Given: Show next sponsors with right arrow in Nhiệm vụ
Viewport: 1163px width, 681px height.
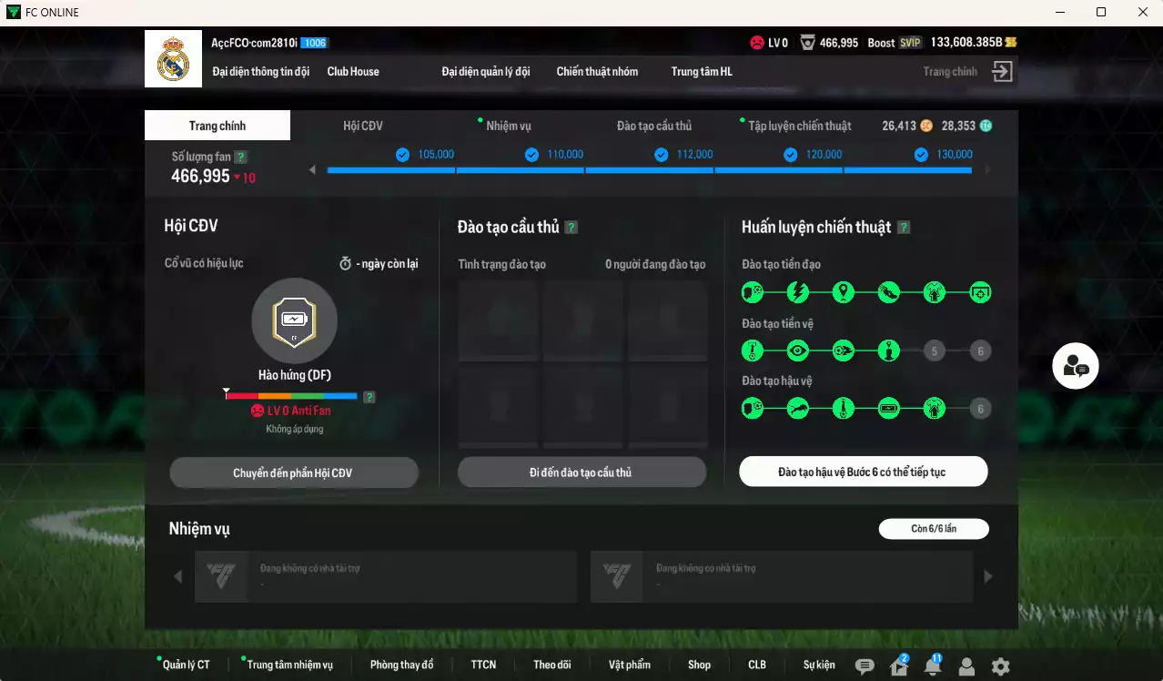Looking at the screenshot, I should coord(988,576).
